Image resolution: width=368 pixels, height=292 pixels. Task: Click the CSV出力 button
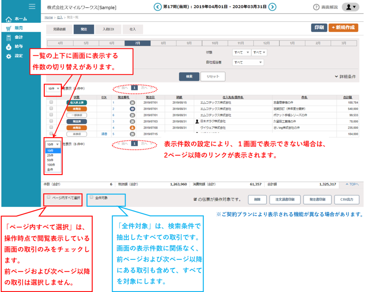pos(346,200)
